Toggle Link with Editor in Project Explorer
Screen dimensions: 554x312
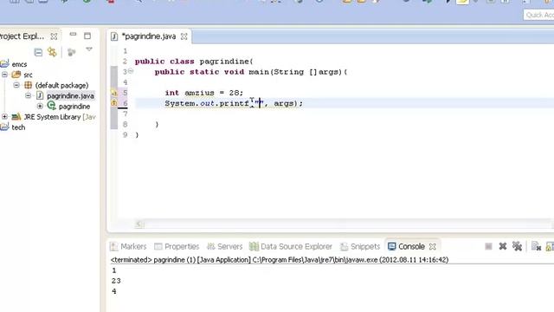click(x=52, y=52)
